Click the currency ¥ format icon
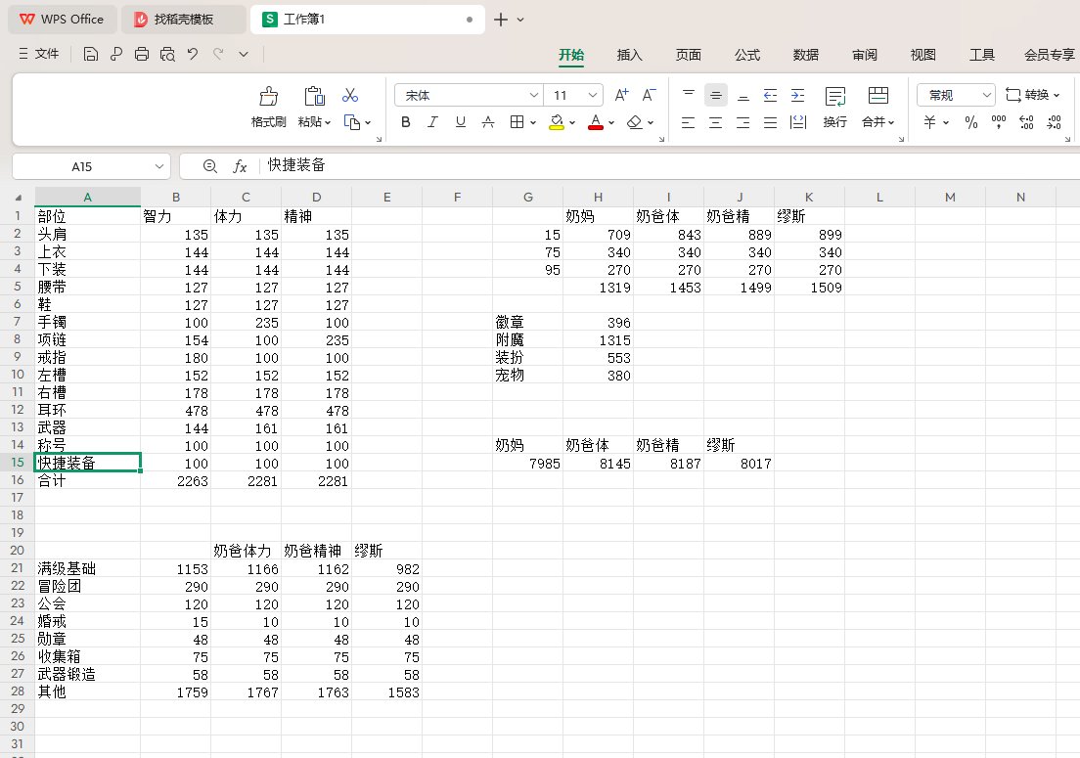Viewport: 1080px width, 758px height. tap(930, 122)
